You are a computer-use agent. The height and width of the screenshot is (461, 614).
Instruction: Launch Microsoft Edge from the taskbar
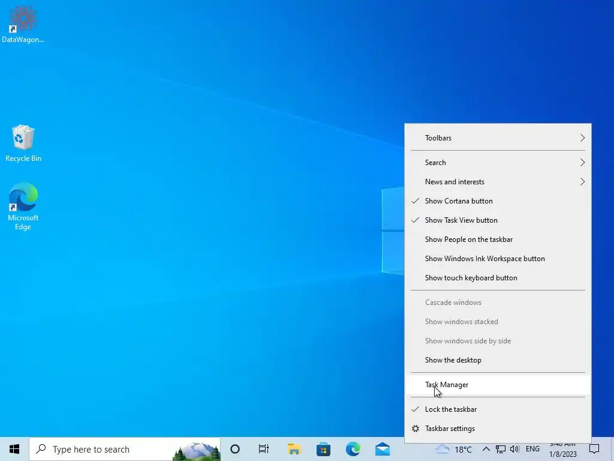353,449
